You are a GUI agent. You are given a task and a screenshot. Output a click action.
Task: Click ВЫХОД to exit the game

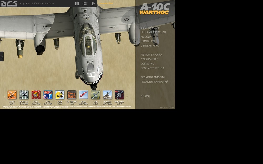145,96
